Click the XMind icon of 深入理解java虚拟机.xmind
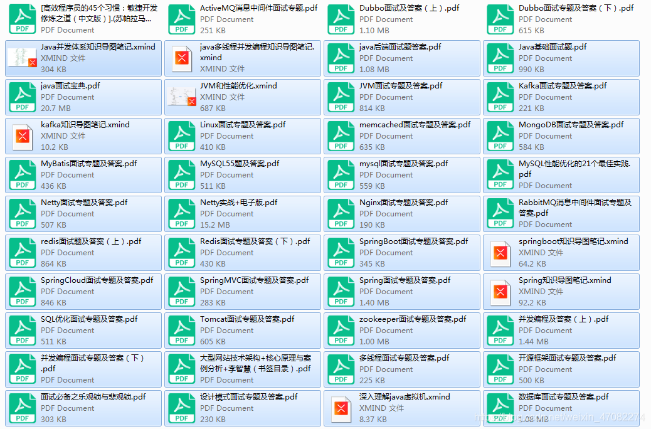 click(x=341, y=409)
